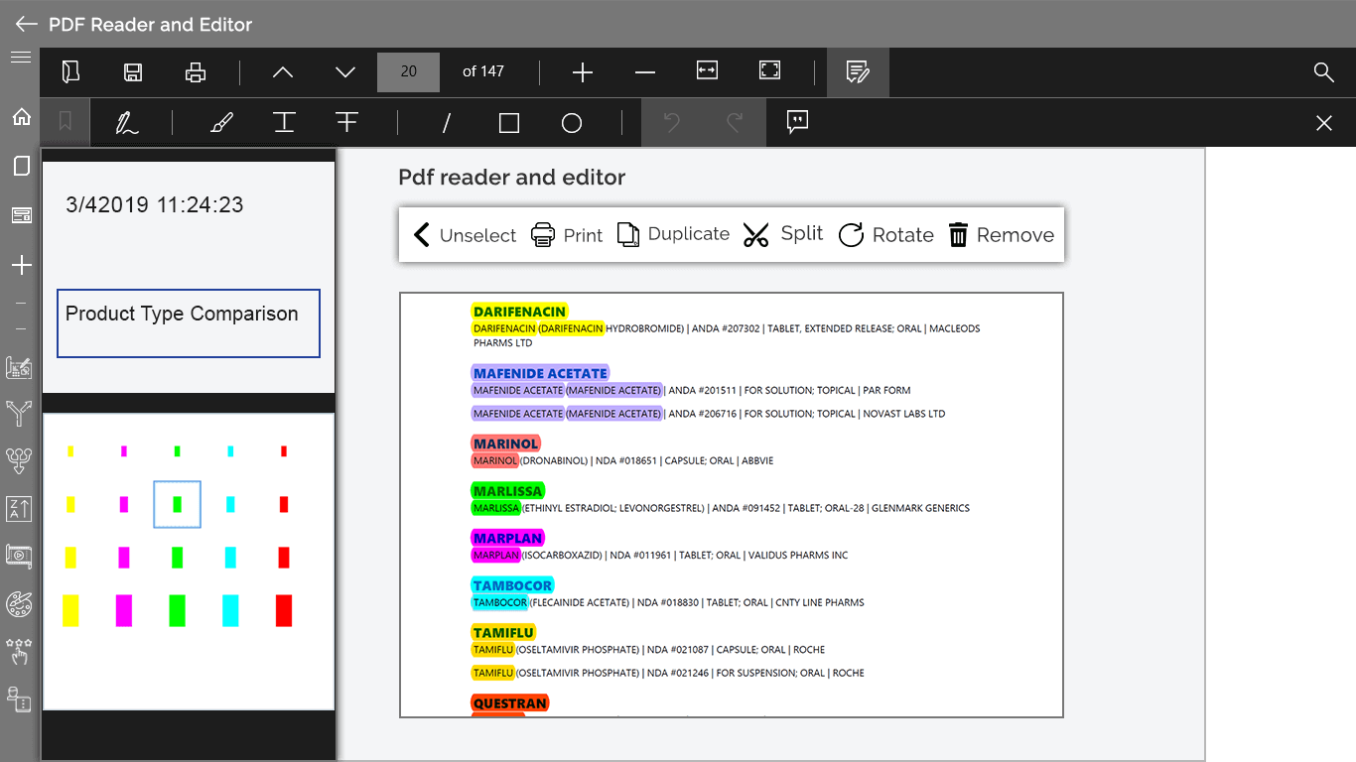Split the PDF at this page
The height and width of the screenshot is (762, 1356).
(x=783, y=234)
